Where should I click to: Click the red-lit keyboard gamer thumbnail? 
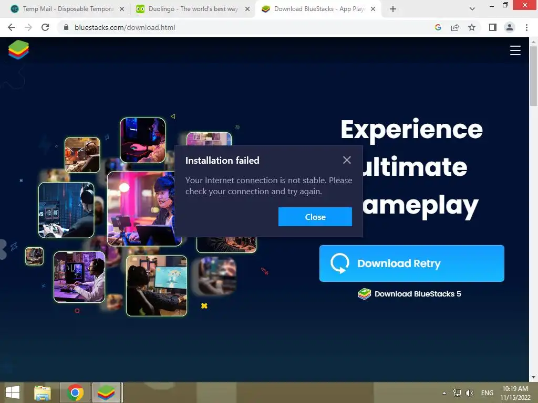(143, 140)
